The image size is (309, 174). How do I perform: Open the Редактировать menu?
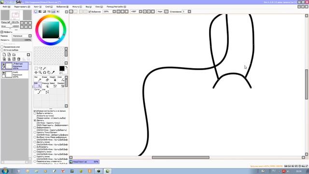[22, 7]
